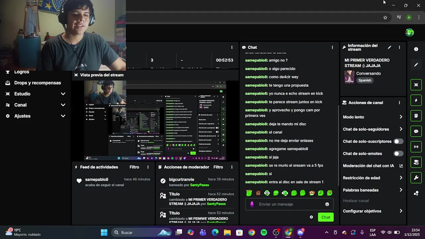Edit stream info with header pencil icon
The width and height of the screenshot is (425, 239).
coord(389,47)
